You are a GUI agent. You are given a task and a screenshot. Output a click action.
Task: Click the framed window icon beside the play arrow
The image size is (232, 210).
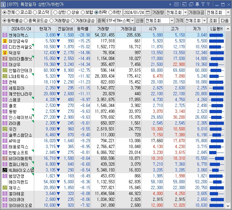click(x=176, y=5)
